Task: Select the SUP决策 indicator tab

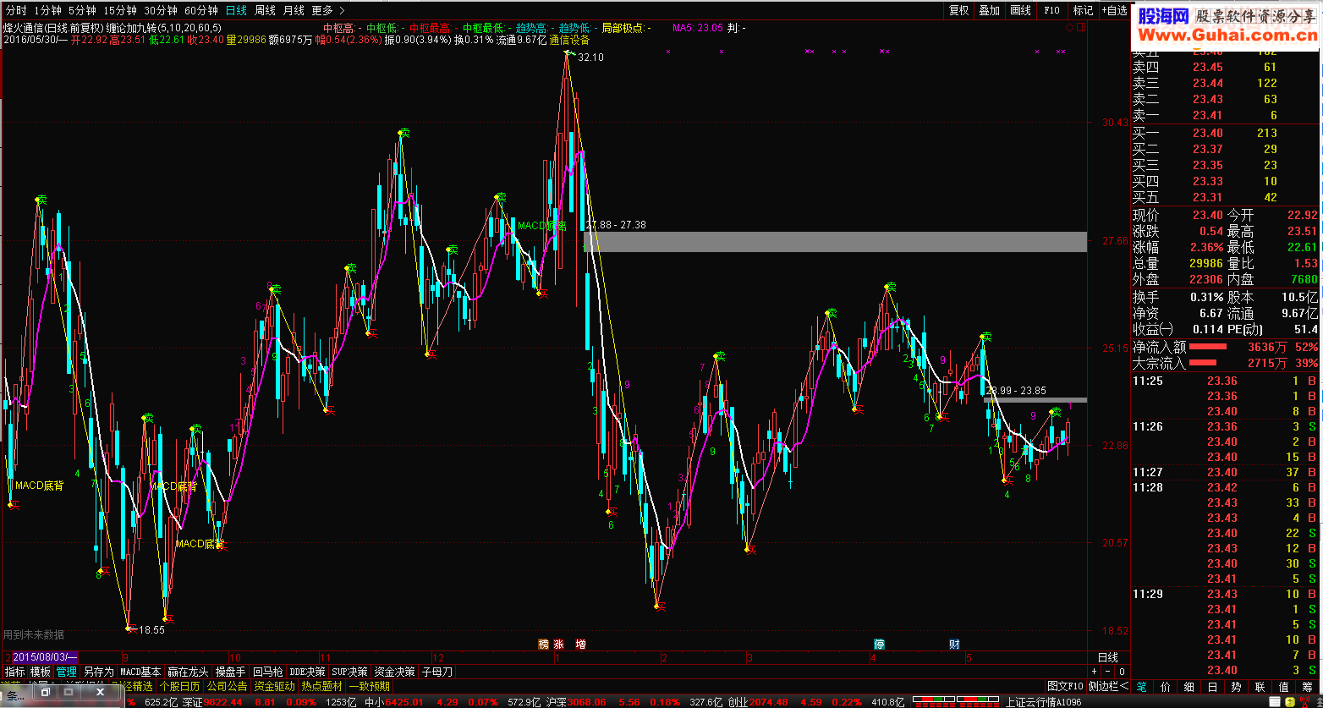Action: click(x=349, y=672)
